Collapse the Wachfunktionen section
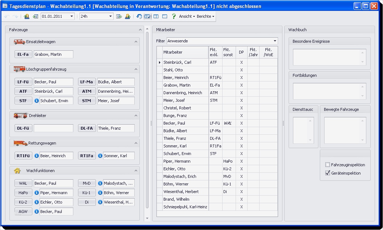Viewport: 383px width, 230px height. 136,171
